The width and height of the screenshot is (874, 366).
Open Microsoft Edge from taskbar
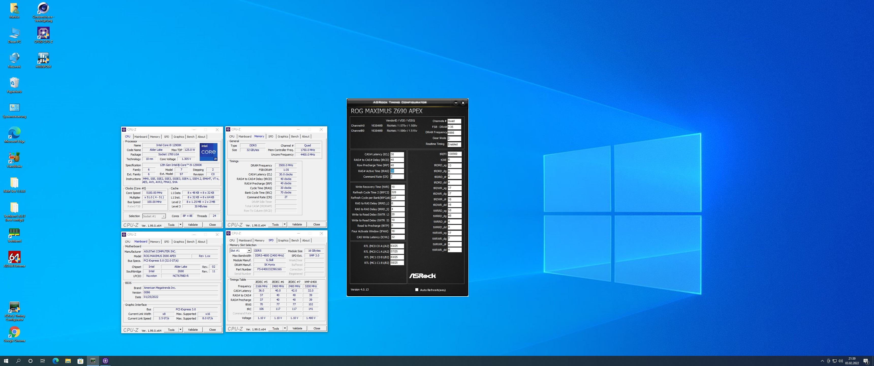[x=56, y=361]
